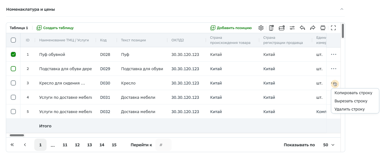Open the three-dots menu for row 2

pos(333,69)
